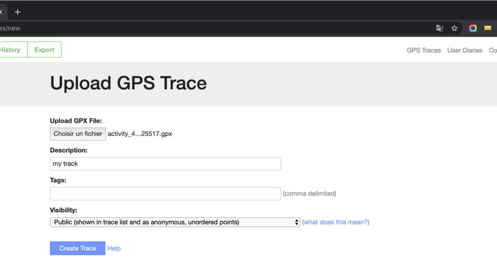Click the yellow extension icon in toolbar
This screenshot has width=497, height=269.
(x=488, y=28)
